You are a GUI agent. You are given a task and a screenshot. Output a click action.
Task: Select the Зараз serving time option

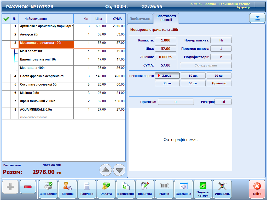pyautogui.click(x=167, y=76)
